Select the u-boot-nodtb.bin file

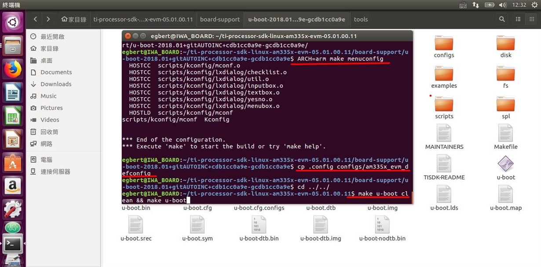382,229
